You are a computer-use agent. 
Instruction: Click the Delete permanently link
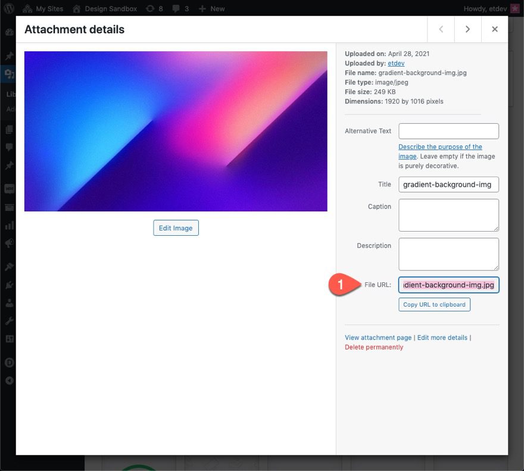click(x=373, y=347)
